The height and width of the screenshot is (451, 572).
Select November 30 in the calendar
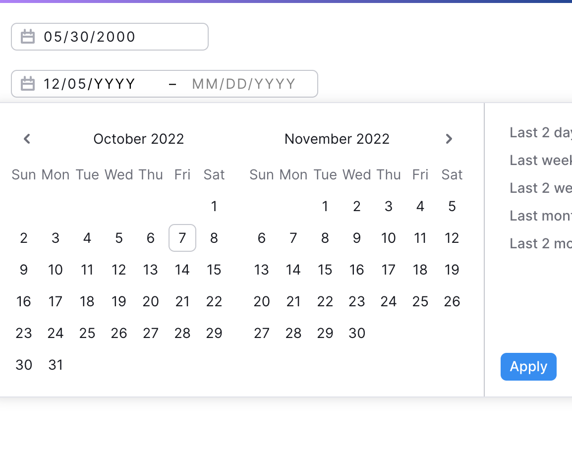(356, 333)
